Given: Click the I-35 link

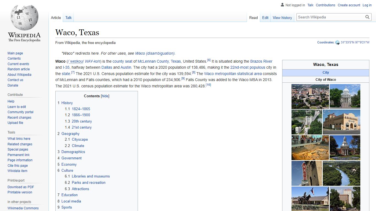Looking at the screenshot, I should click(x=66, y=67).
